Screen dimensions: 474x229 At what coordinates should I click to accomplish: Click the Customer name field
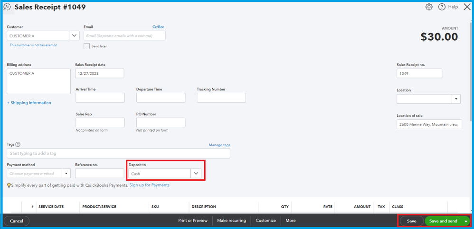(38, 35)
